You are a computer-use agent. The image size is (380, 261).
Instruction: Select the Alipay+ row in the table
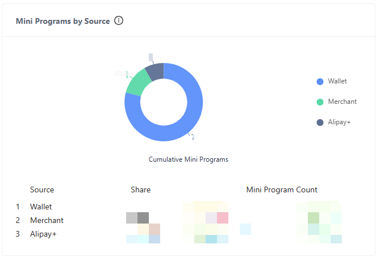pyautogui.click(x=43, y=234)
